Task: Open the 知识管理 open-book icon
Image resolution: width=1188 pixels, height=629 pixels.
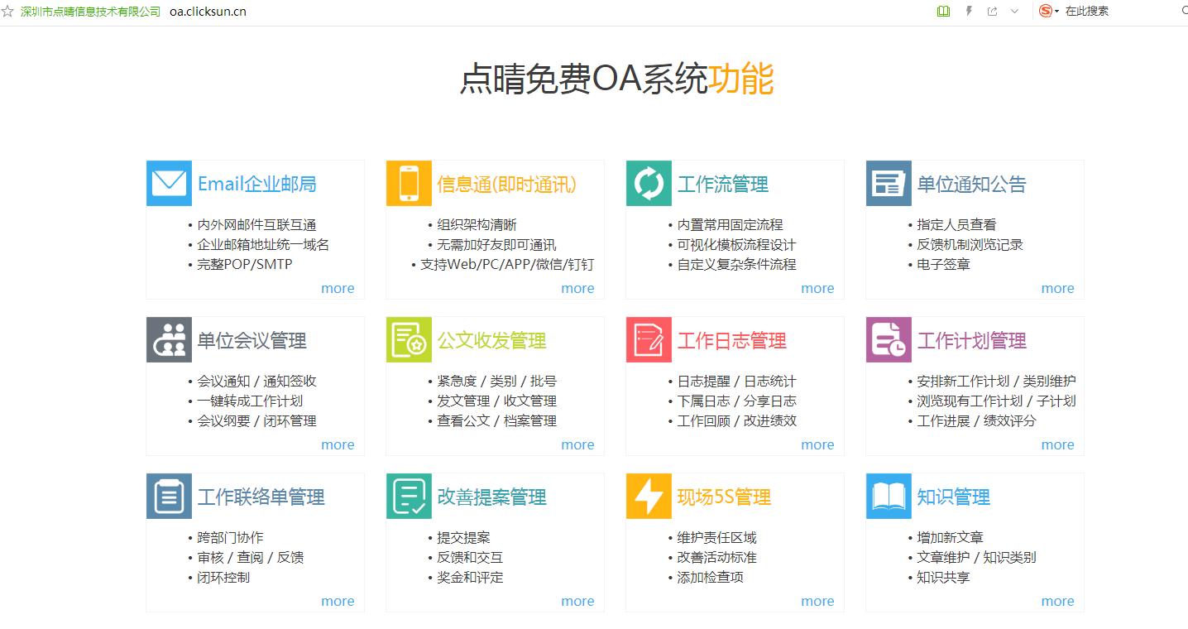Action: tap(888, 496)
